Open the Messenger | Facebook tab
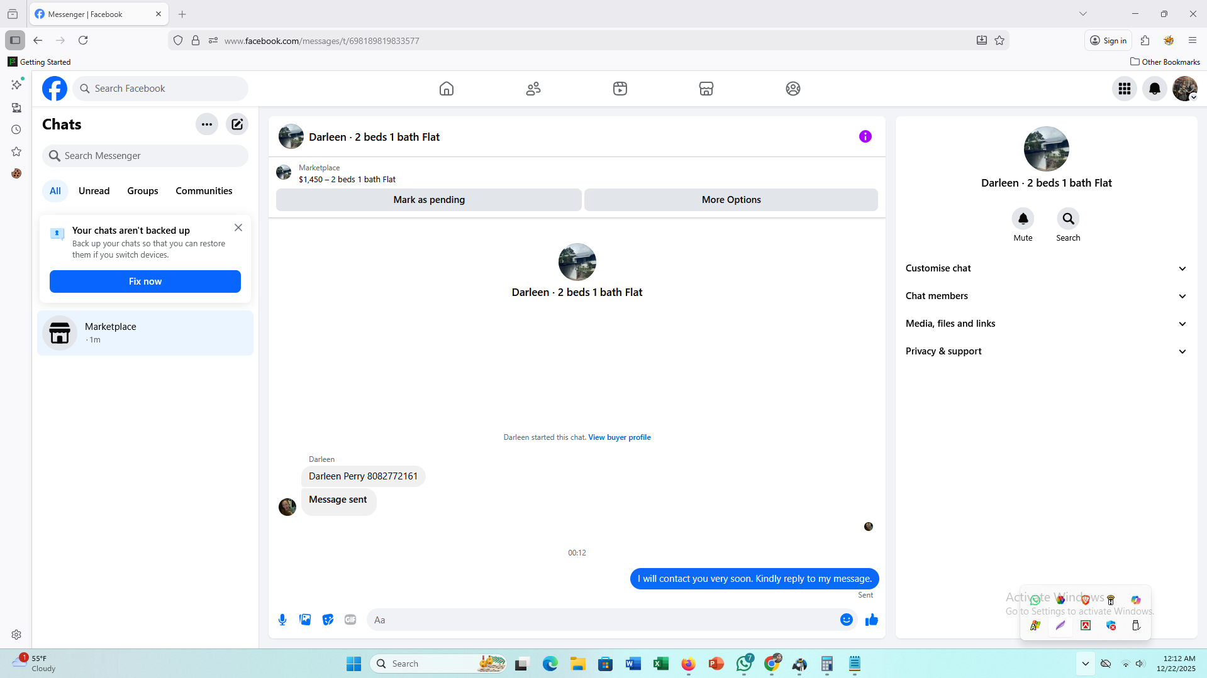This screenshot has width=1207, height=678. tap(99, 14)
